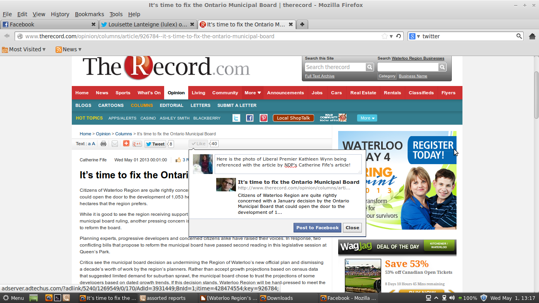539x303 pixels.
Task: Click search magnifier in Firefox search bar
Action: 519,36
